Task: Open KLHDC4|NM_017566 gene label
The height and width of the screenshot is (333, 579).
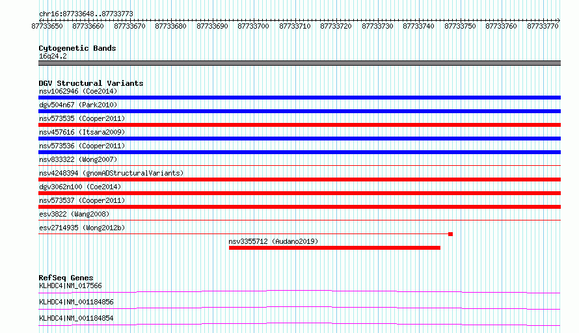Action: click(x=70, y=286)
